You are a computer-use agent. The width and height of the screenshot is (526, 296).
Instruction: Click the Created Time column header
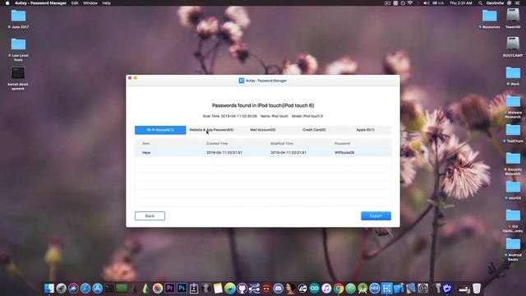217,143
